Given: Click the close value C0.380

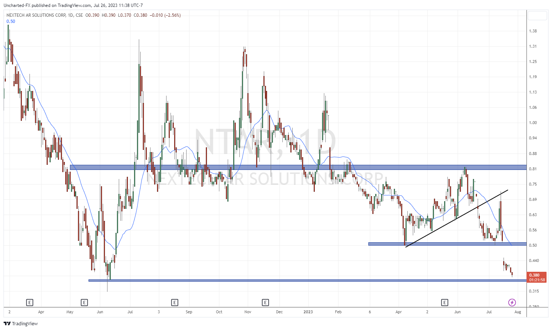Looking at the screenshot, I should (141, 15).
